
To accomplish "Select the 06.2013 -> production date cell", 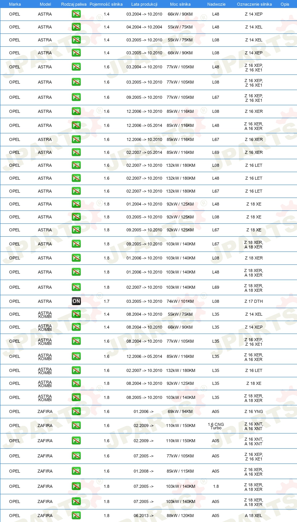I will pos(144,516).
